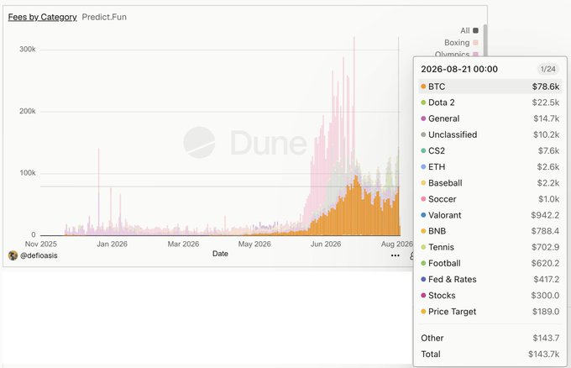The height and width of the screenshot is (368, 571).
Task: Select the BTC row in the tooltip
Action: click(490, 87)
